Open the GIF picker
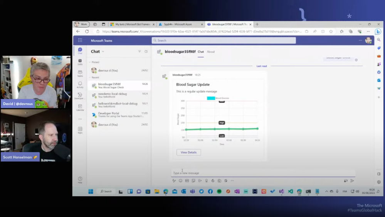The height and width of the screenshot is (217, 385). pos(187,181)
